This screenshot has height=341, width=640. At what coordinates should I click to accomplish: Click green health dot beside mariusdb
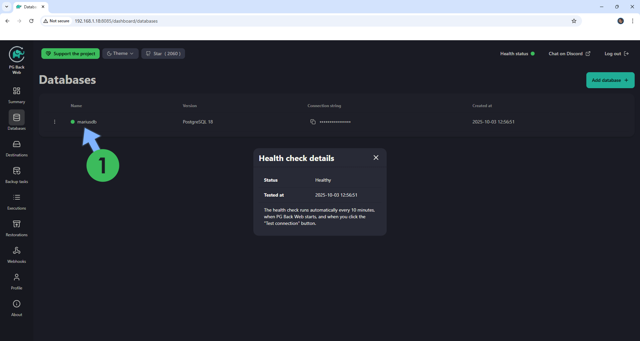click(x=73, y=122)
